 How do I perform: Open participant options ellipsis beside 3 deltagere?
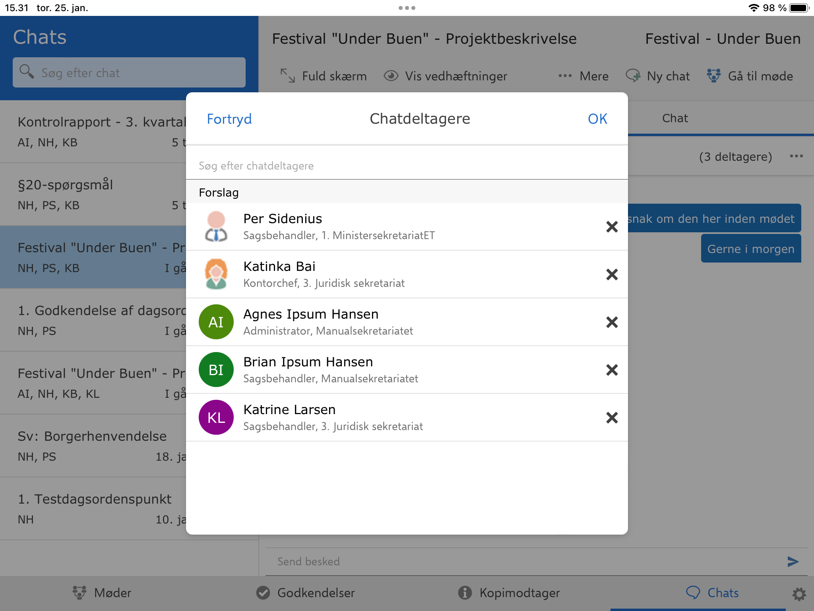click(x=796, y=156)
